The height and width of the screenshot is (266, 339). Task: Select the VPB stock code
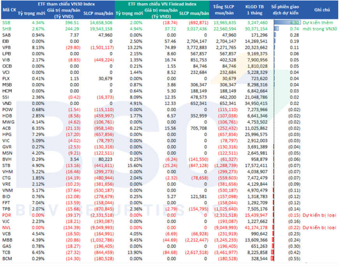(7, 48)
